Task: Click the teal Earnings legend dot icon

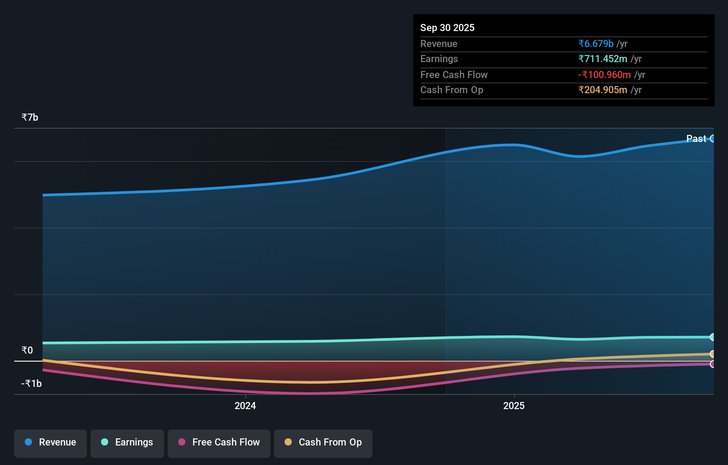Action: coord(104,442)
